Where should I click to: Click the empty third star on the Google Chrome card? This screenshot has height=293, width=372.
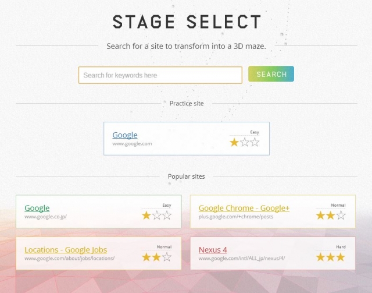(x=341, y=216)
